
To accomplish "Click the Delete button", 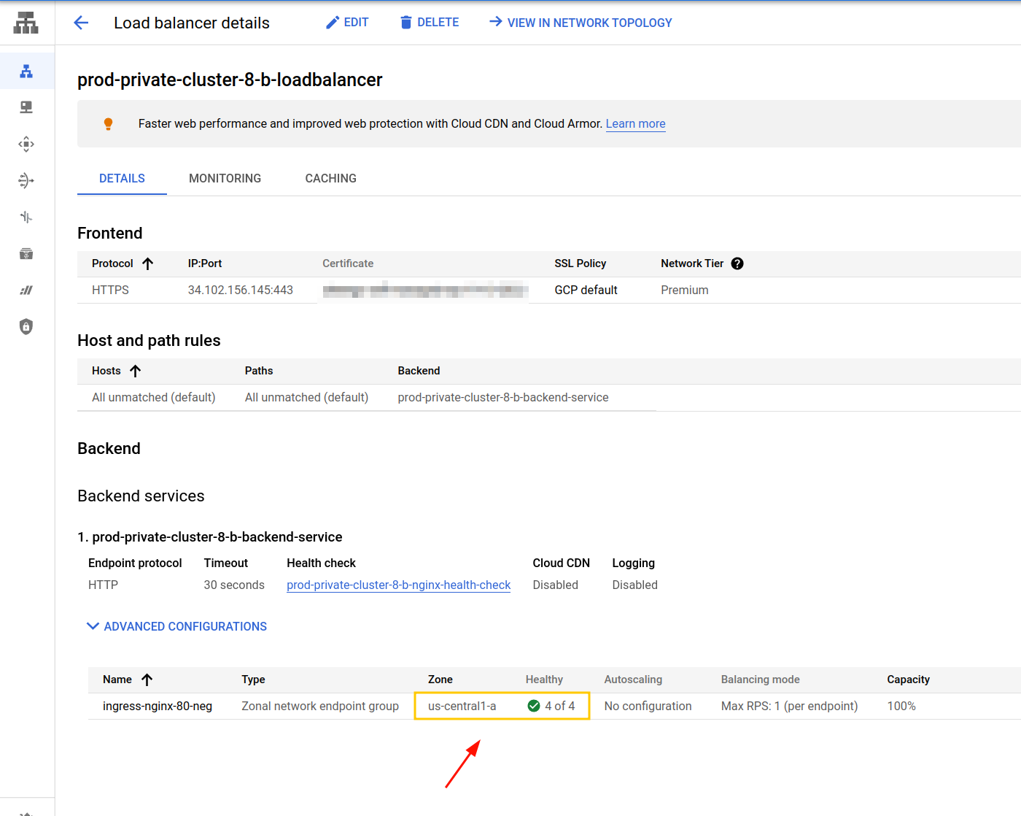I will tap(430, 23).
